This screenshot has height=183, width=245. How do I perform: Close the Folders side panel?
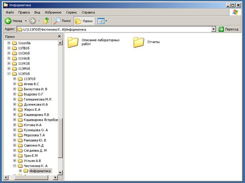59,36
